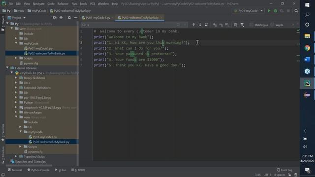The image size is (315, 177).
Task: Open Search Everywhere magnifier icon
Action: click(296, 11)
